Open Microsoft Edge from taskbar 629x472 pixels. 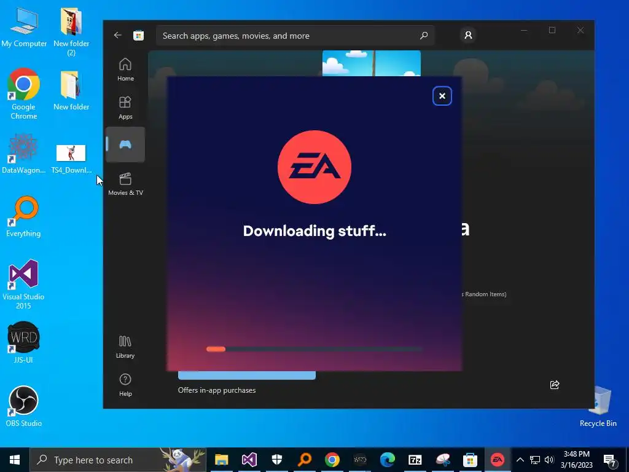click(x=388, y=460)
